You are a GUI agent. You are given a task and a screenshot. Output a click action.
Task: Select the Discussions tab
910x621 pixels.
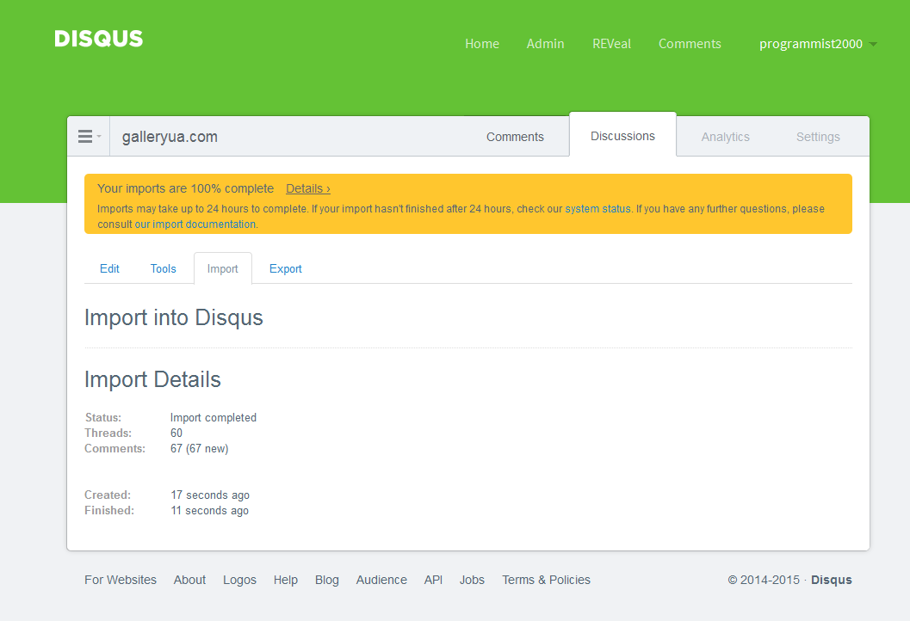(x=622, y=136)
